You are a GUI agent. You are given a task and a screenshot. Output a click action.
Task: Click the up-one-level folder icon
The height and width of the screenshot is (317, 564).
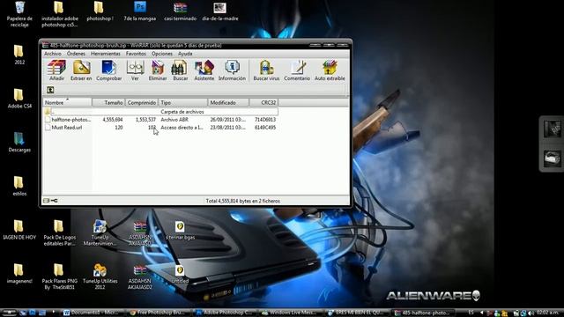[50, 90]
